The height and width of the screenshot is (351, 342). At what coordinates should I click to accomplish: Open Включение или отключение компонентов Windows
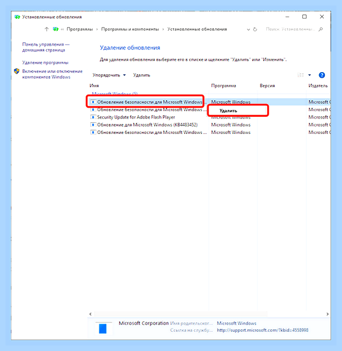[x=52, y=74]
